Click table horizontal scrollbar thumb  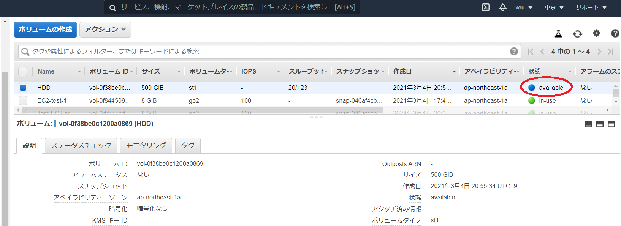click(203, 110)
